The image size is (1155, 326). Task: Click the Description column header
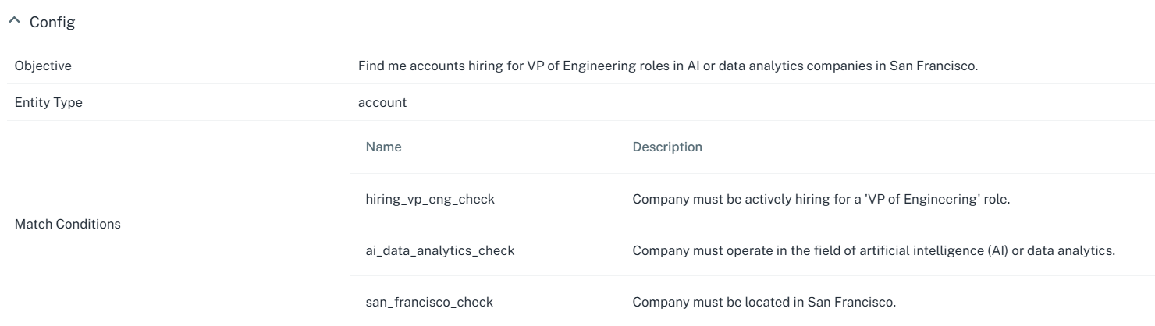667,147
